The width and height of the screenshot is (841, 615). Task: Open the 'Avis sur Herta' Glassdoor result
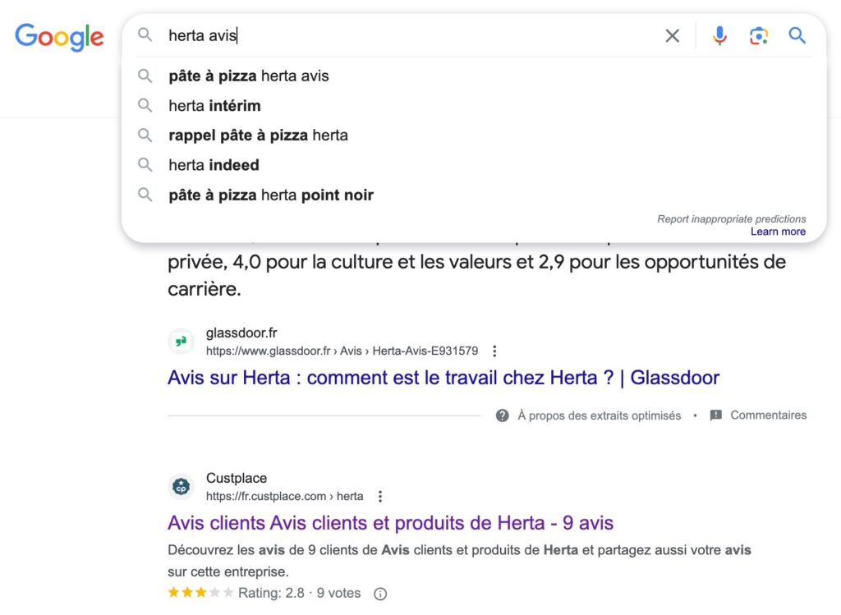click(443, 377)
